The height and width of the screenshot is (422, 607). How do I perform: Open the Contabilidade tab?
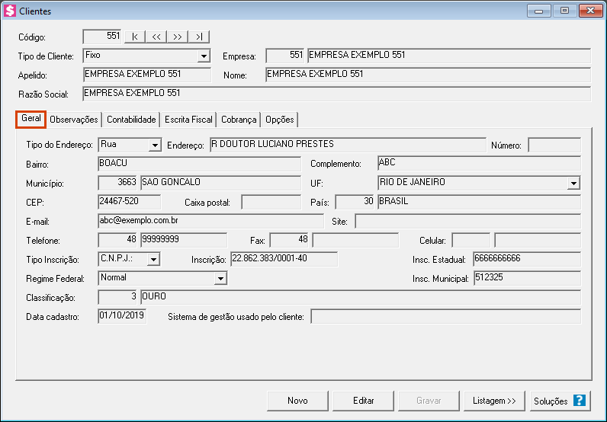pos(131,120)
